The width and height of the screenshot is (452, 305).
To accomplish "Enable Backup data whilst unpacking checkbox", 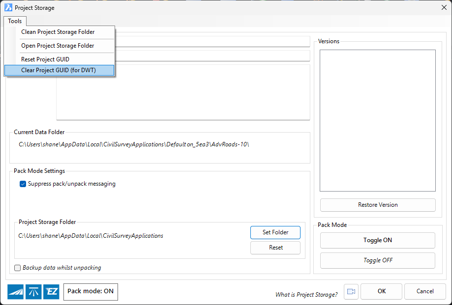I will (x=18, y=268).
